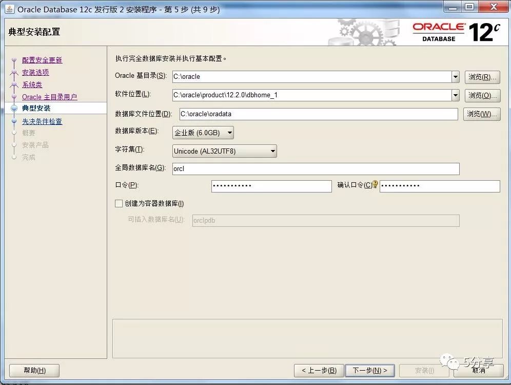This screenshot has height=385, width=511.
Task: Click 浏览(W) button for database files
Action: [482, 114]
